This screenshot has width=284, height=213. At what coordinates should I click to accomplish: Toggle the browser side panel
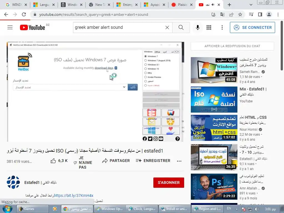point(260,14)
